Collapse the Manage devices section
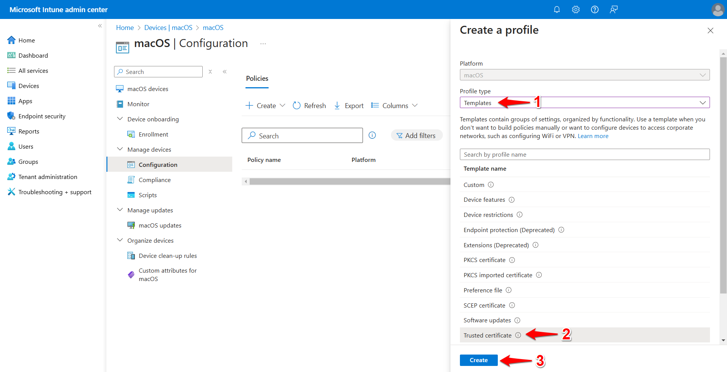The height and width of the screenshot is (372, 727). tap(120, 149)
